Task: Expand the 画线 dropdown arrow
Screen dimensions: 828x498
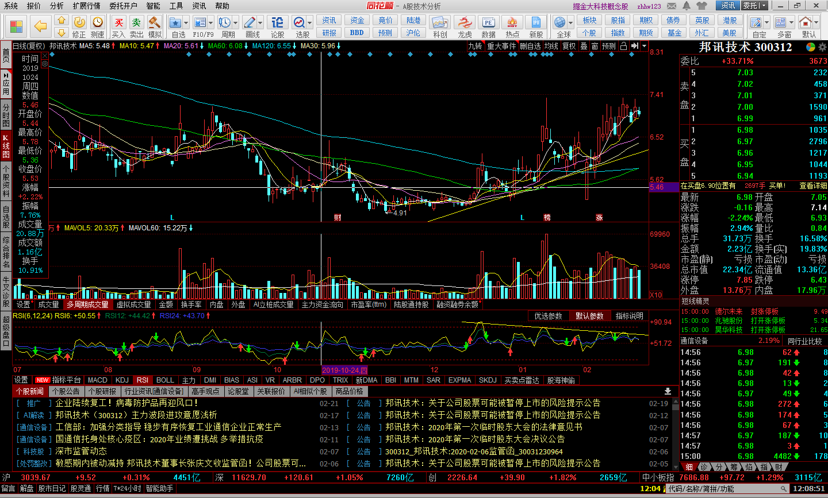Action: coord(260,22)
